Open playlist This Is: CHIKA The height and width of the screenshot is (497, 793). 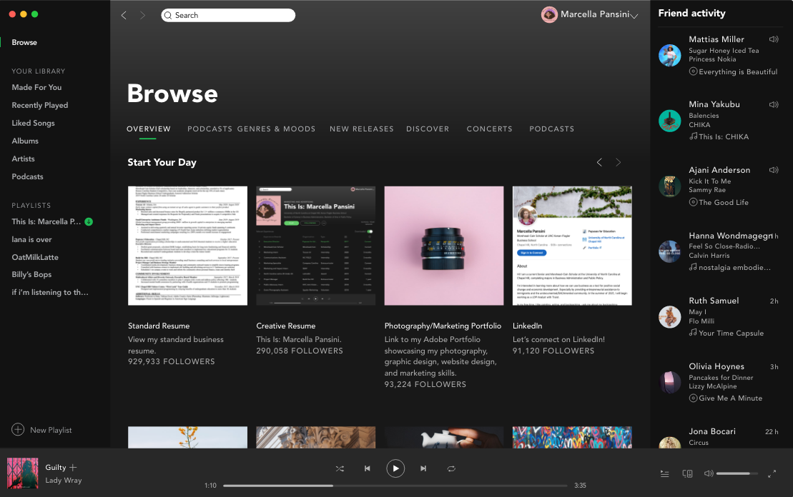[x=724, y=137]
